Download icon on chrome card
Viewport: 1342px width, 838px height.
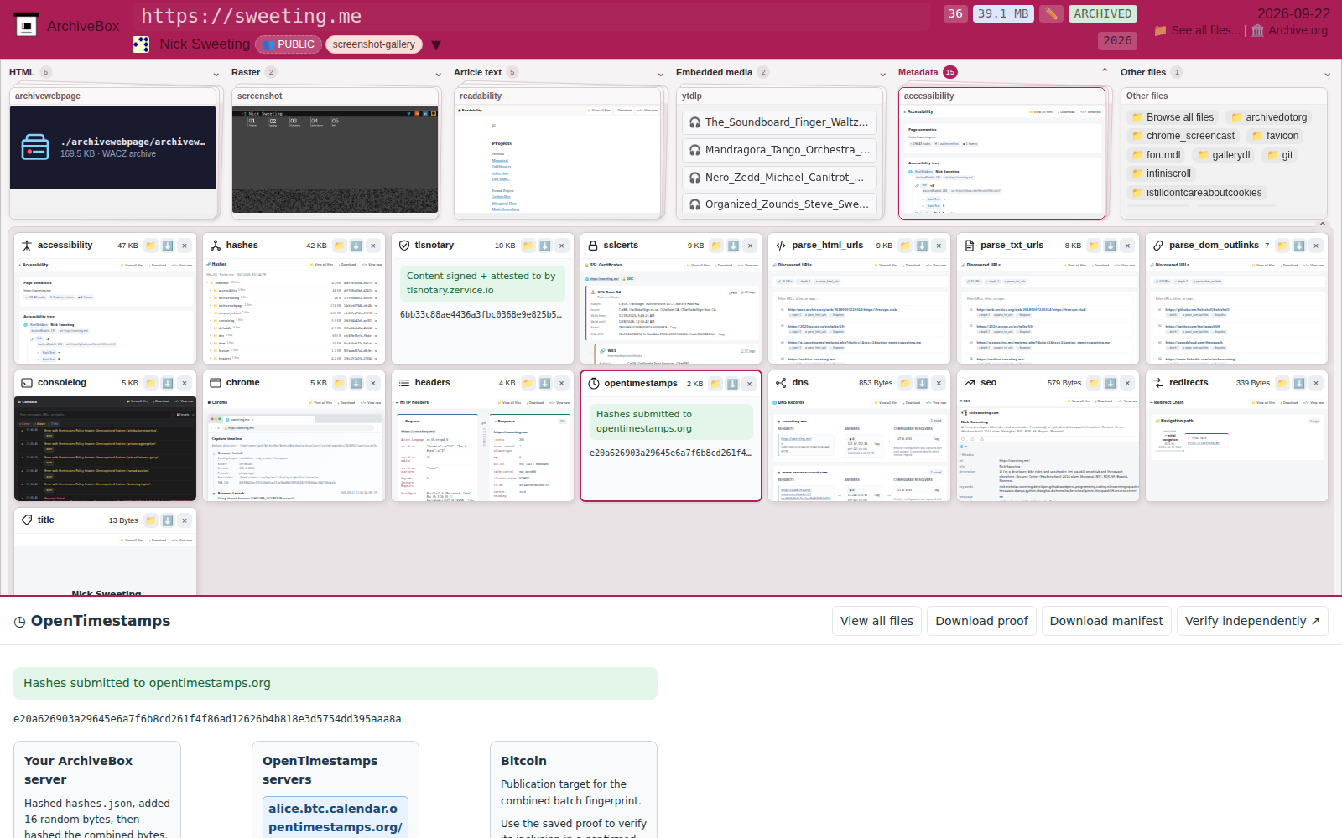[x=356, y=383]
